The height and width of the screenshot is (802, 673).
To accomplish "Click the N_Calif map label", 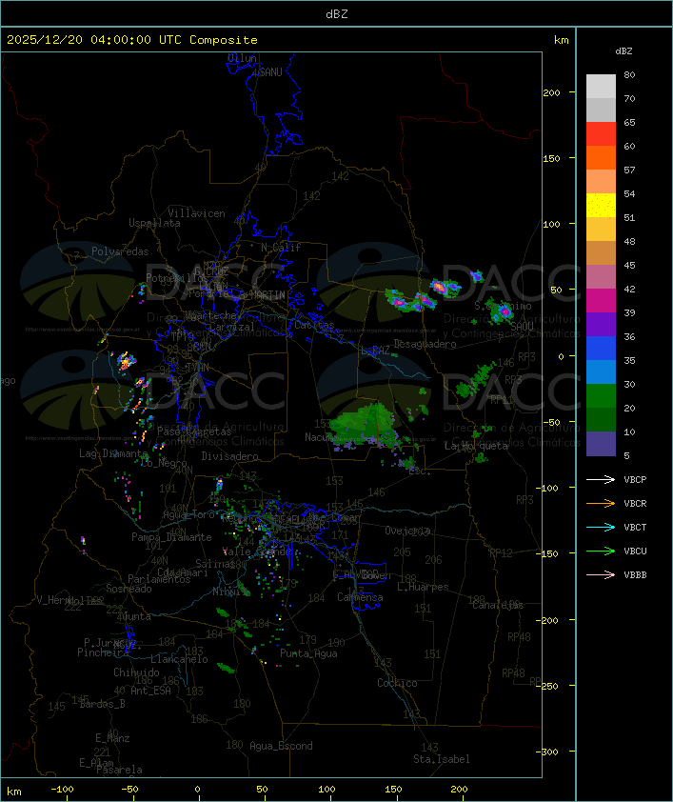I will pyautogui.click(x=281, y=248).
